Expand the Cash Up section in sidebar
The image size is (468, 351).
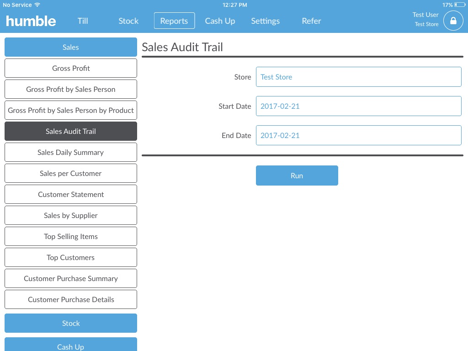[71, 345]
